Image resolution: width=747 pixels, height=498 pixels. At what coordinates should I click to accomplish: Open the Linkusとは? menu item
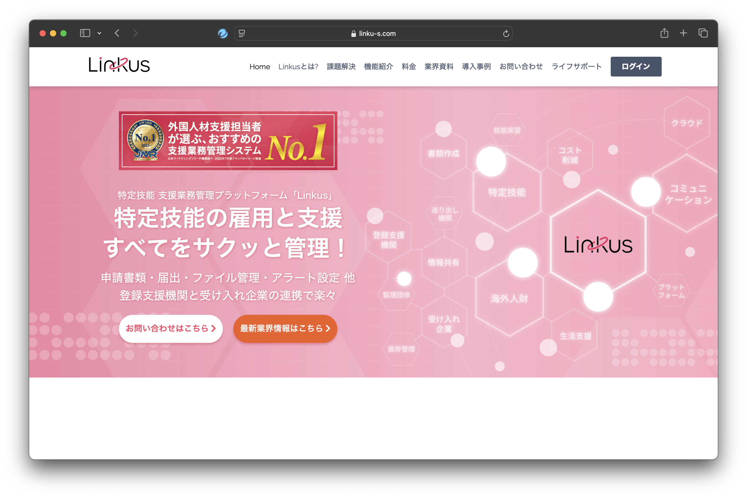point(298,67)
